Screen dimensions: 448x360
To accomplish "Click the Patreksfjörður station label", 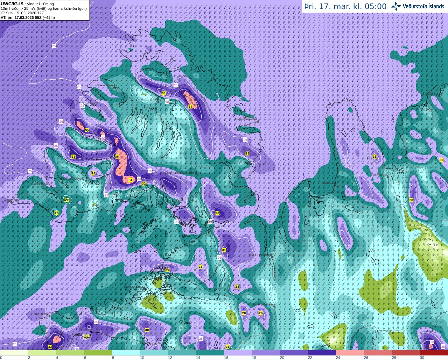I will (41, 184).
